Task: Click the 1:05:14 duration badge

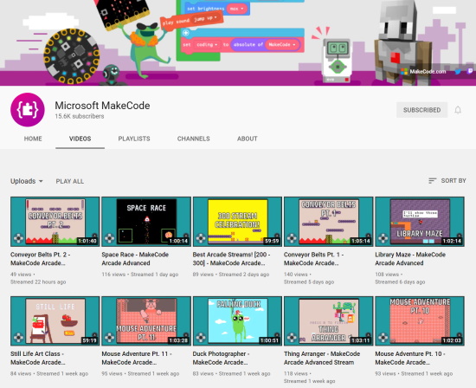Action: click(x=361, y=241)
